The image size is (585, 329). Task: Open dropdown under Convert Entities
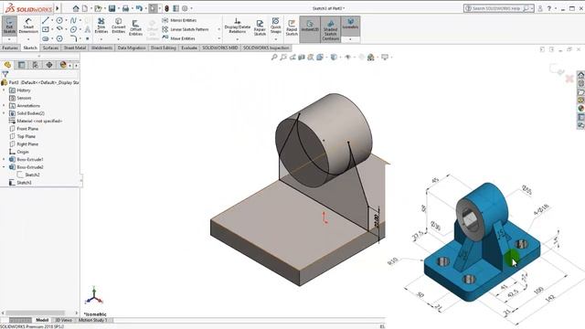click(118, 39)
